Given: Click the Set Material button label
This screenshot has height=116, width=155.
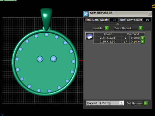Looking at the screenshot, I should (134, 103).
